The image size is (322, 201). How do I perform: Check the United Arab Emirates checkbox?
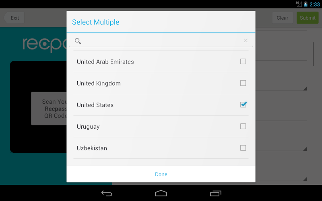click(243, 62)
